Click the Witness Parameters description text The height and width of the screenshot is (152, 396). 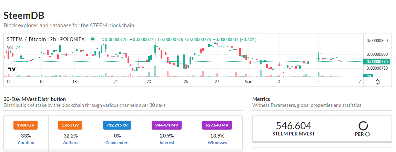click(x=307, y=105)
